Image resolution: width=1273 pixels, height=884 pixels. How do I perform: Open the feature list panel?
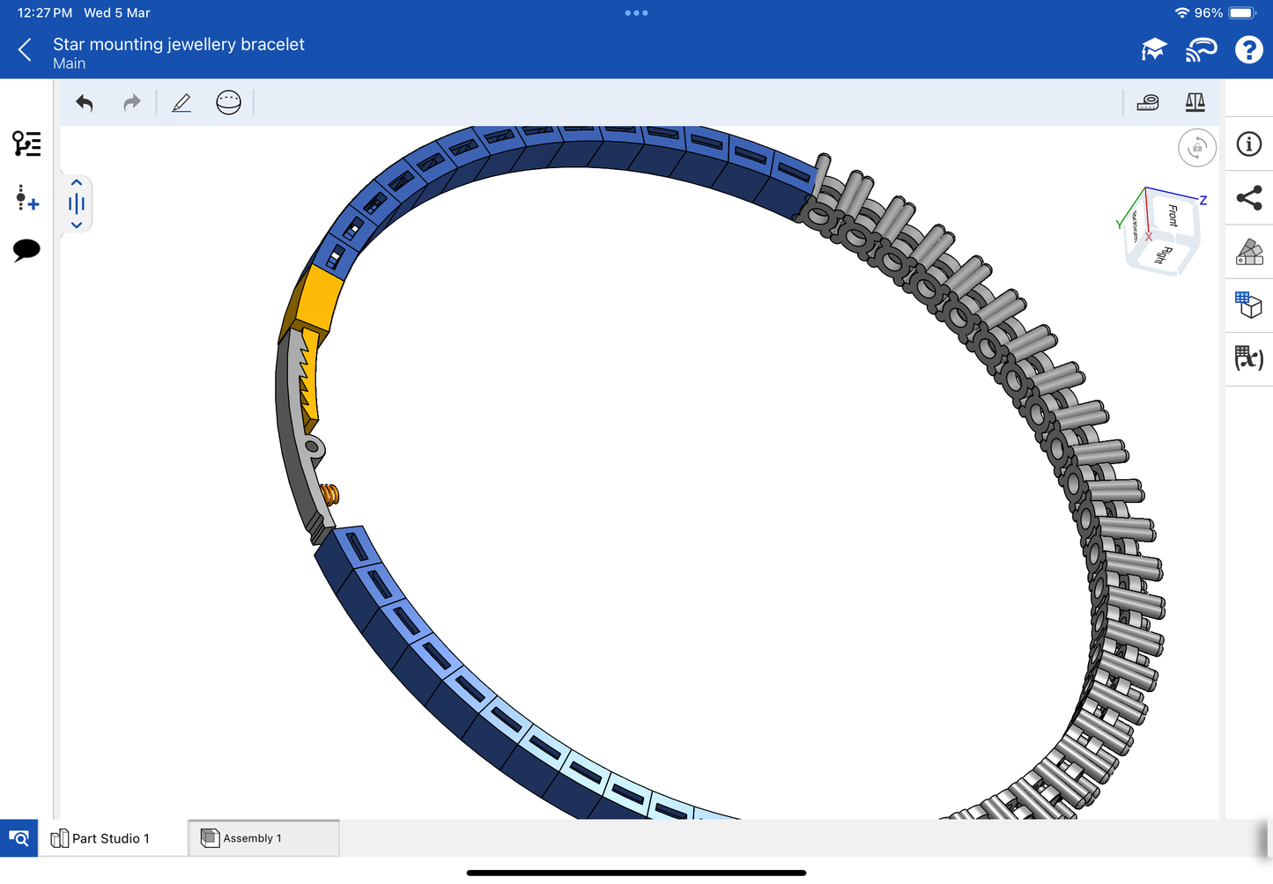26,144
